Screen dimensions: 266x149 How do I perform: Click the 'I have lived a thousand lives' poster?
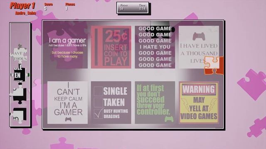click(199, 47)
